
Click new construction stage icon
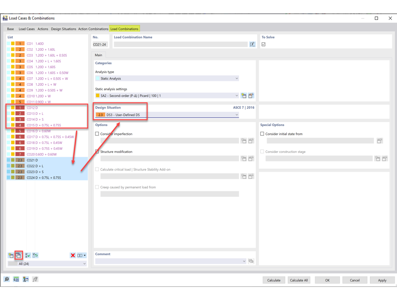377,159
